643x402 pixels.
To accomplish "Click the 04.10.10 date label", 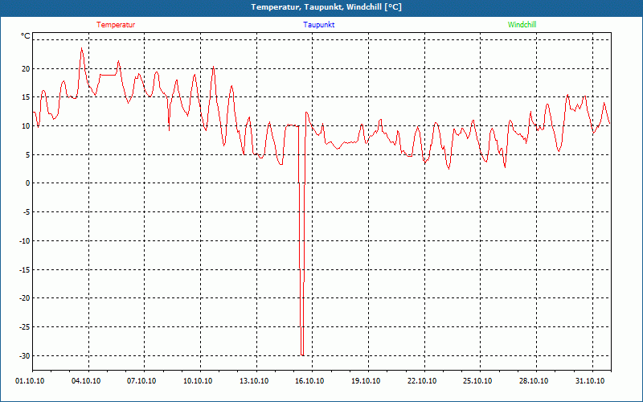I will 86,381.
